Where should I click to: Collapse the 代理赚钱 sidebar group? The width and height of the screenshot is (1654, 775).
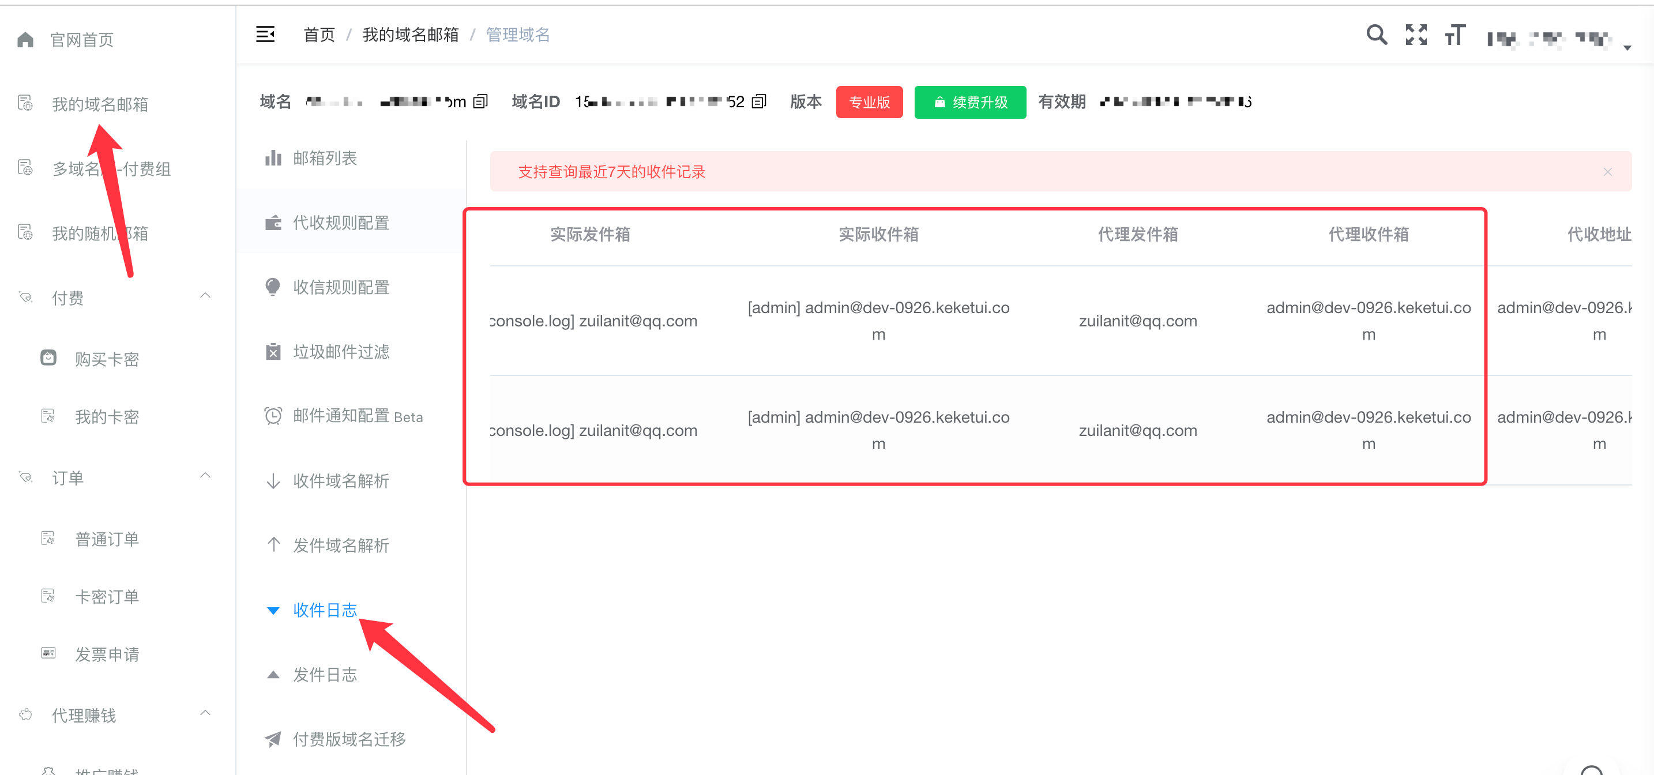coord(205,713)
